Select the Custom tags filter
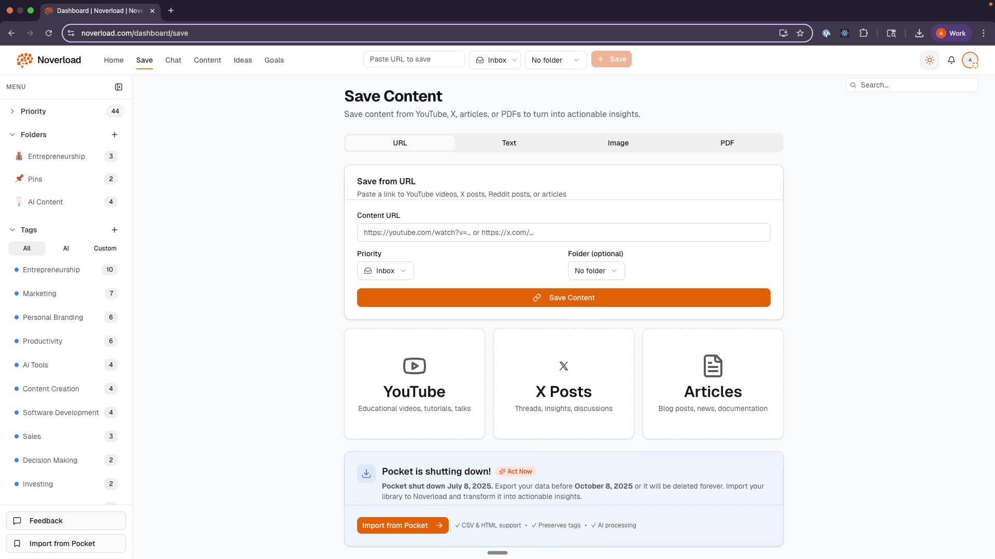995x559 pixels. pyautogui.click(x=105, y=248)
